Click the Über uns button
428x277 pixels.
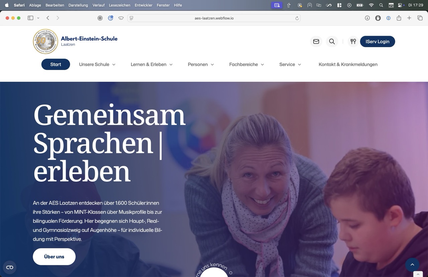[54, 256]
